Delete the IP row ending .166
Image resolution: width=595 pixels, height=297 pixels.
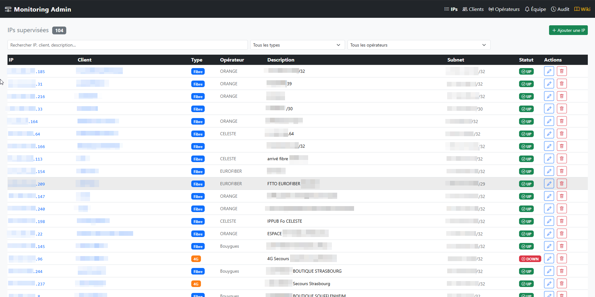(562, 146)
